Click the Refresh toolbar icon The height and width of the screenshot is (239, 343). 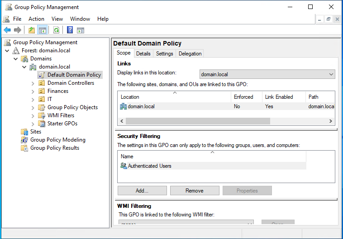[x=57, y=30]
